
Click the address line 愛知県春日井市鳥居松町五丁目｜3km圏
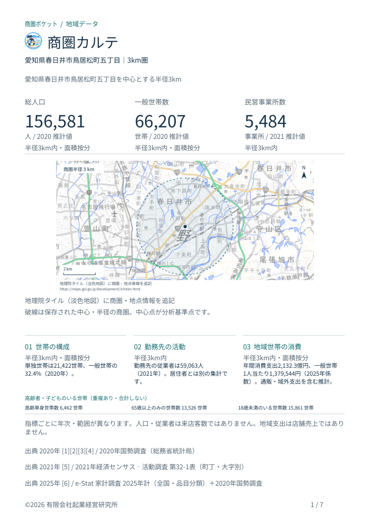[86, 61]
